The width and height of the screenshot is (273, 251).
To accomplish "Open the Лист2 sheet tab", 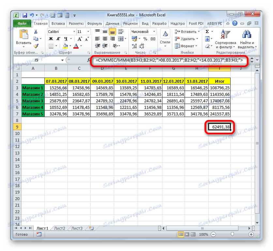I will [x=60, y=228].
